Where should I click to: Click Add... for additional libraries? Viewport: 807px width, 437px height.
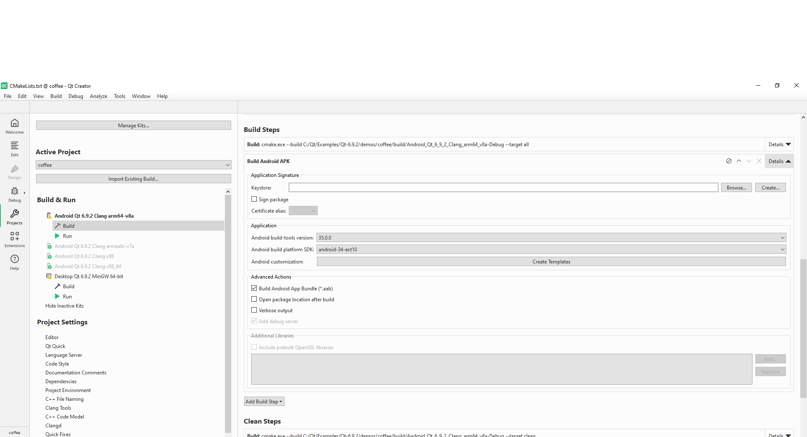(770, 359)
